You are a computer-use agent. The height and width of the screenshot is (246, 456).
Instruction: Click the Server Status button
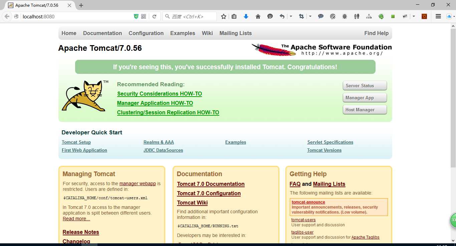365,86
